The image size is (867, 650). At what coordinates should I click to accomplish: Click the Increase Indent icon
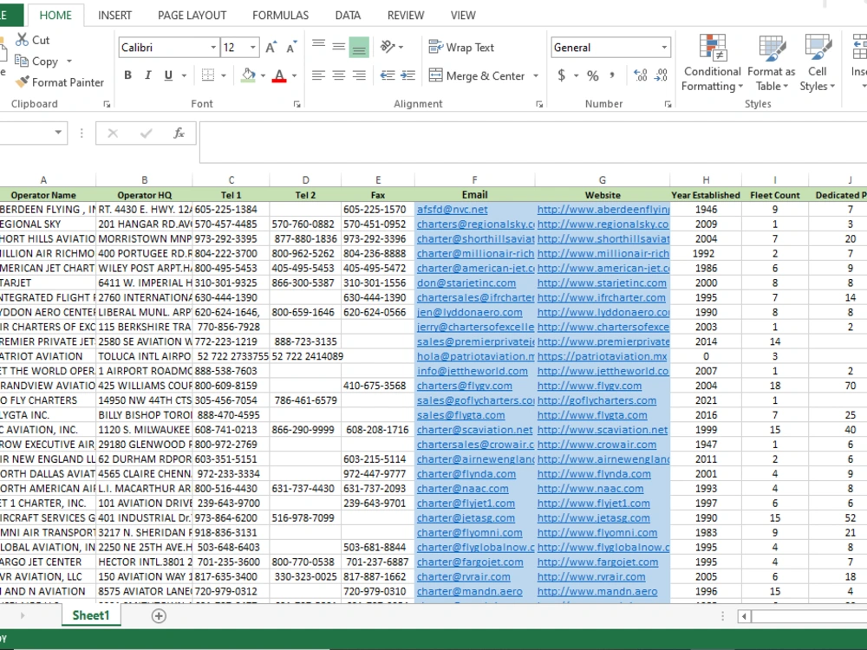408,75
